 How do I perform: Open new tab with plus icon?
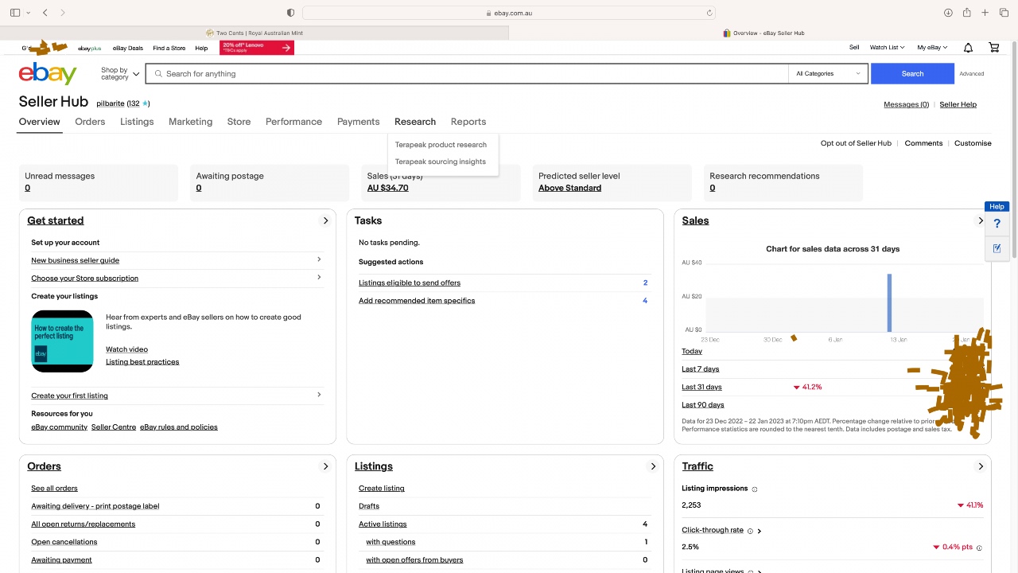pos(985,13)
